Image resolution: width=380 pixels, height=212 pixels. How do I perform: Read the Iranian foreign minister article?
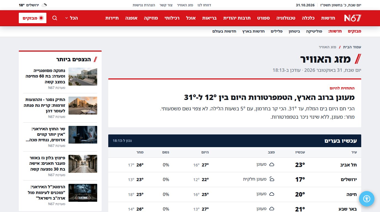45,134
